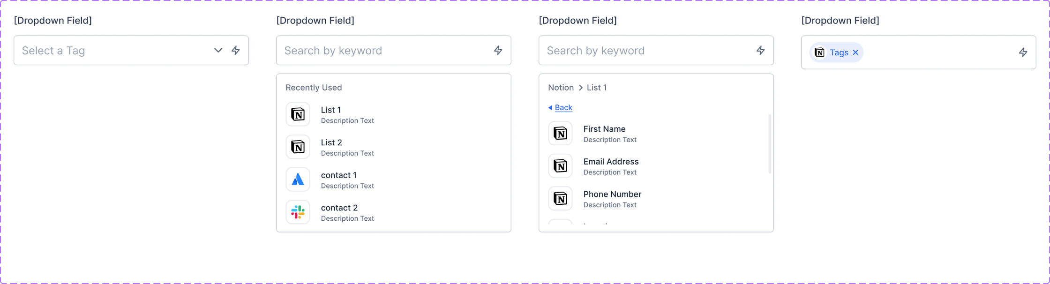1050x284 pixels.
Task: Click the breadcrumb chevron separator
Action: pyautogui.click(x=581, y=88)
